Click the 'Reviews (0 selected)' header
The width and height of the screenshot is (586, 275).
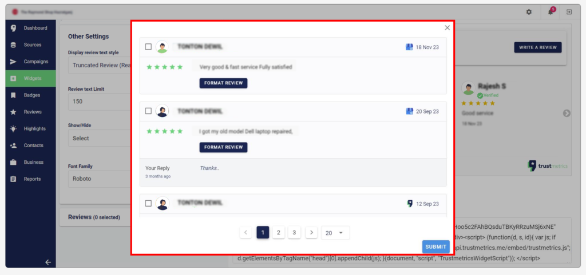[x=94, y=217]
